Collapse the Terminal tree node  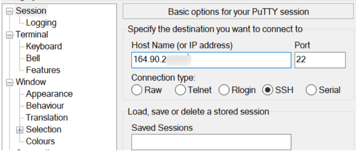pyautogui.click(x=9, y=35)
